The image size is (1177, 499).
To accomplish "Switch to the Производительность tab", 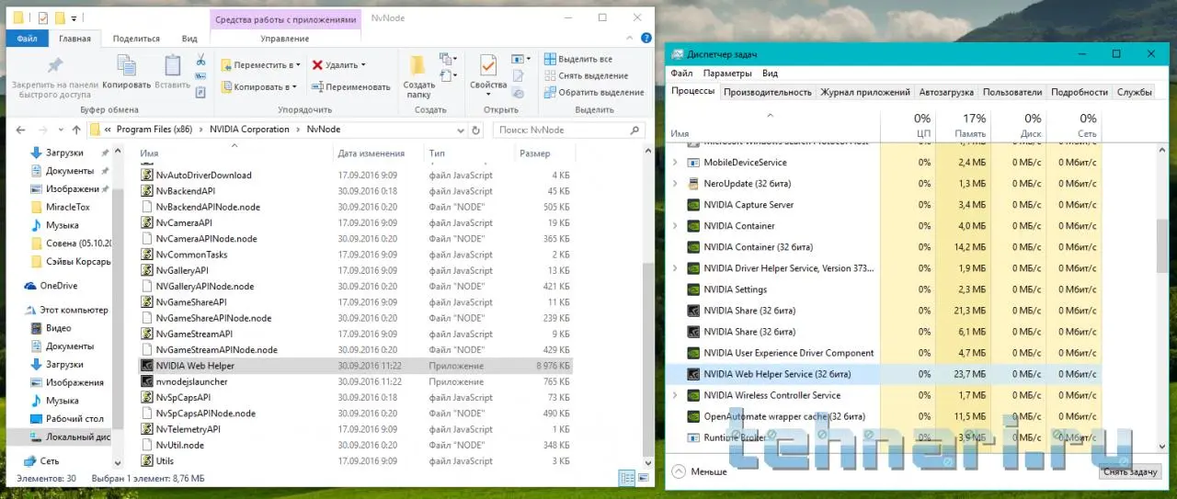I will pyautogui.click(x=767, y=92).
